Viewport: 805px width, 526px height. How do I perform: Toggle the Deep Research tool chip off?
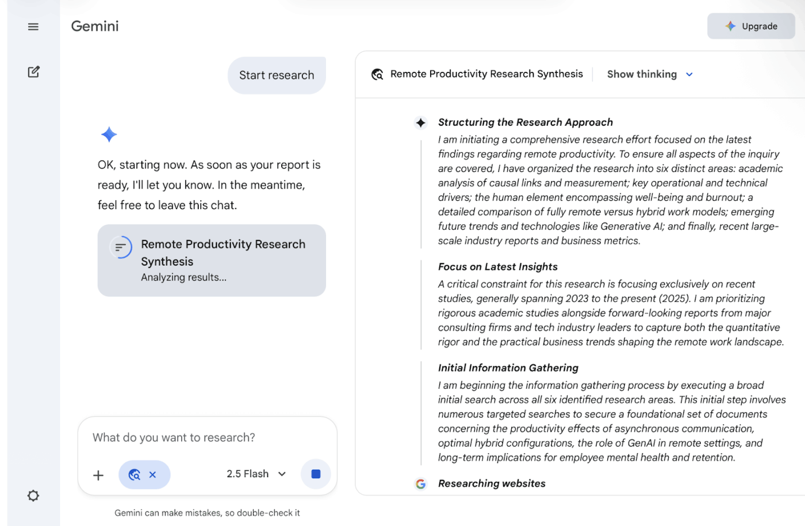point(144,474)
